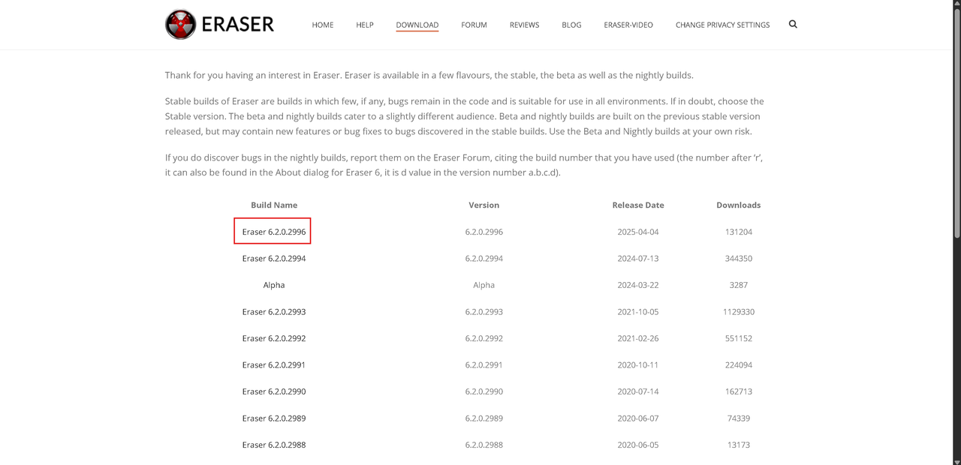Viewport: 961px width, 465px height.
Task: Click downloads count 13173
Action: point(739,445)
